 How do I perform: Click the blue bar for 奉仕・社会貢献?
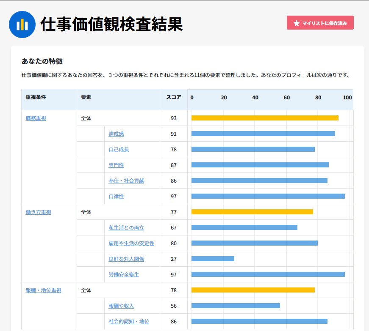(x=259, y=181)
